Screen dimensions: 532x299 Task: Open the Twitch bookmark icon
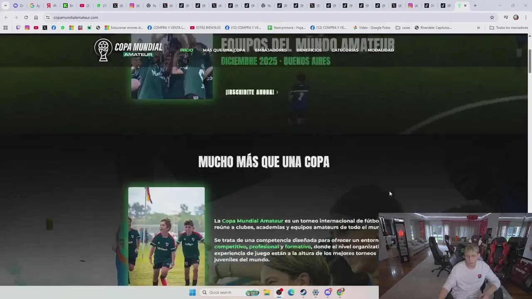[x=18, y=28]
